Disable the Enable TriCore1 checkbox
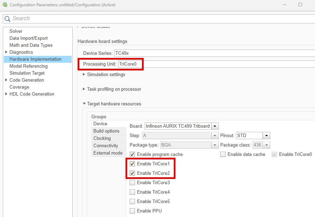 pos(133,164)
